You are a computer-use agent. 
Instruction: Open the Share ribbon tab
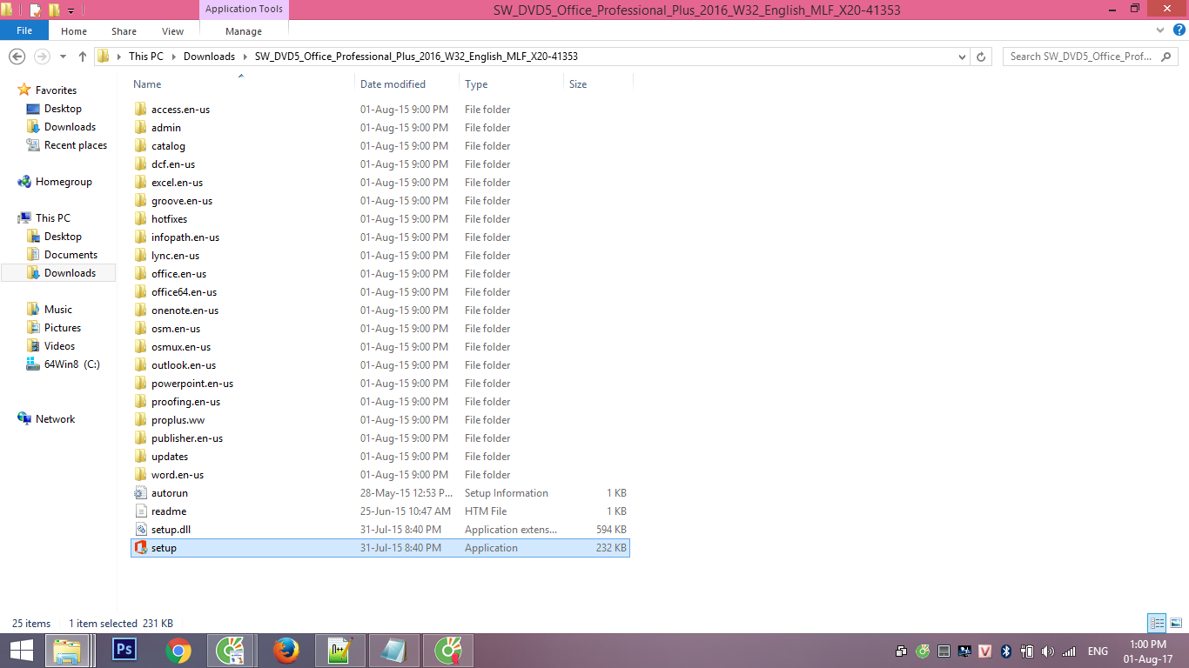[x=124, y=31]
